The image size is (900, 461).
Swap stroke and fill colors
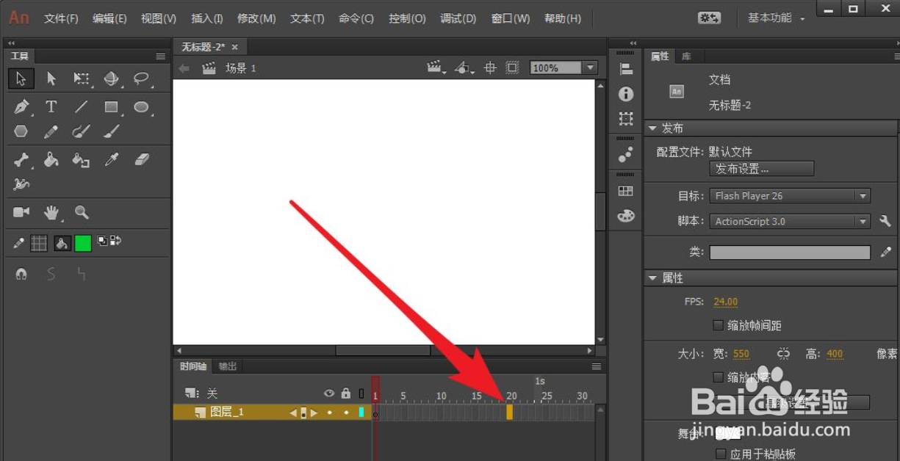pyautogui.click(x=115, y=240)
